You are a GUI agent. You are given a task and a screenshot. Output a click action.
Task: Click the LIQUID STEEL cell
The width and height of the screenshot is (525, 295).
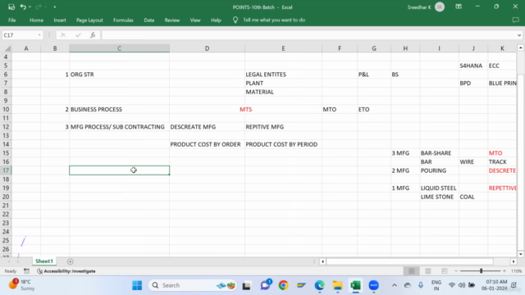pyautogui.click(x=439, y=188)
